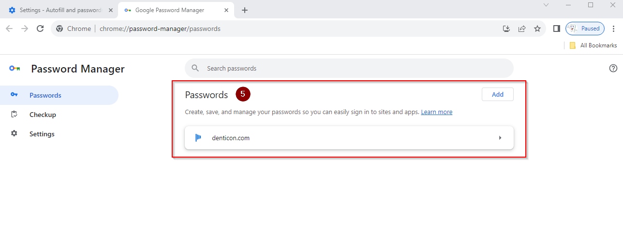This screenshot has height=233, width=623.
Task: Click the bookmark star icon
Action: coord(537,29)
